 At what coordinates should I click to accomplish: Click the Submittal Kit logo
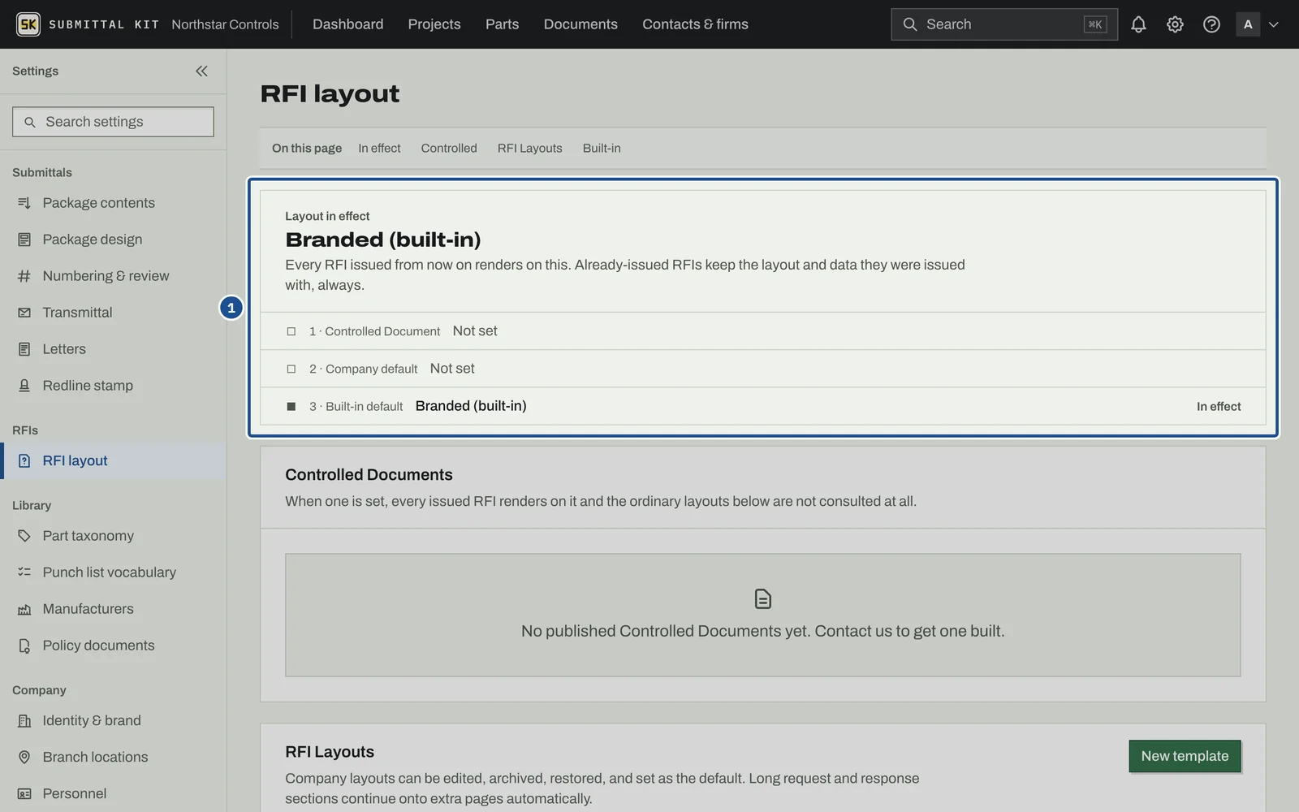88,24
